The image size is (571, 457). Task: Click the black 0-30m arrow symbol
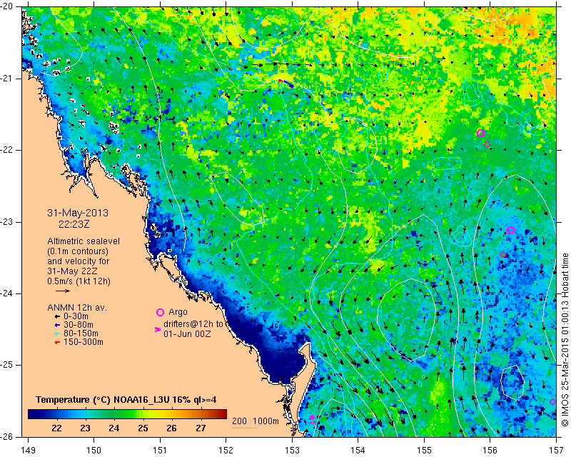pyautogui.click(x=57, y=317)
